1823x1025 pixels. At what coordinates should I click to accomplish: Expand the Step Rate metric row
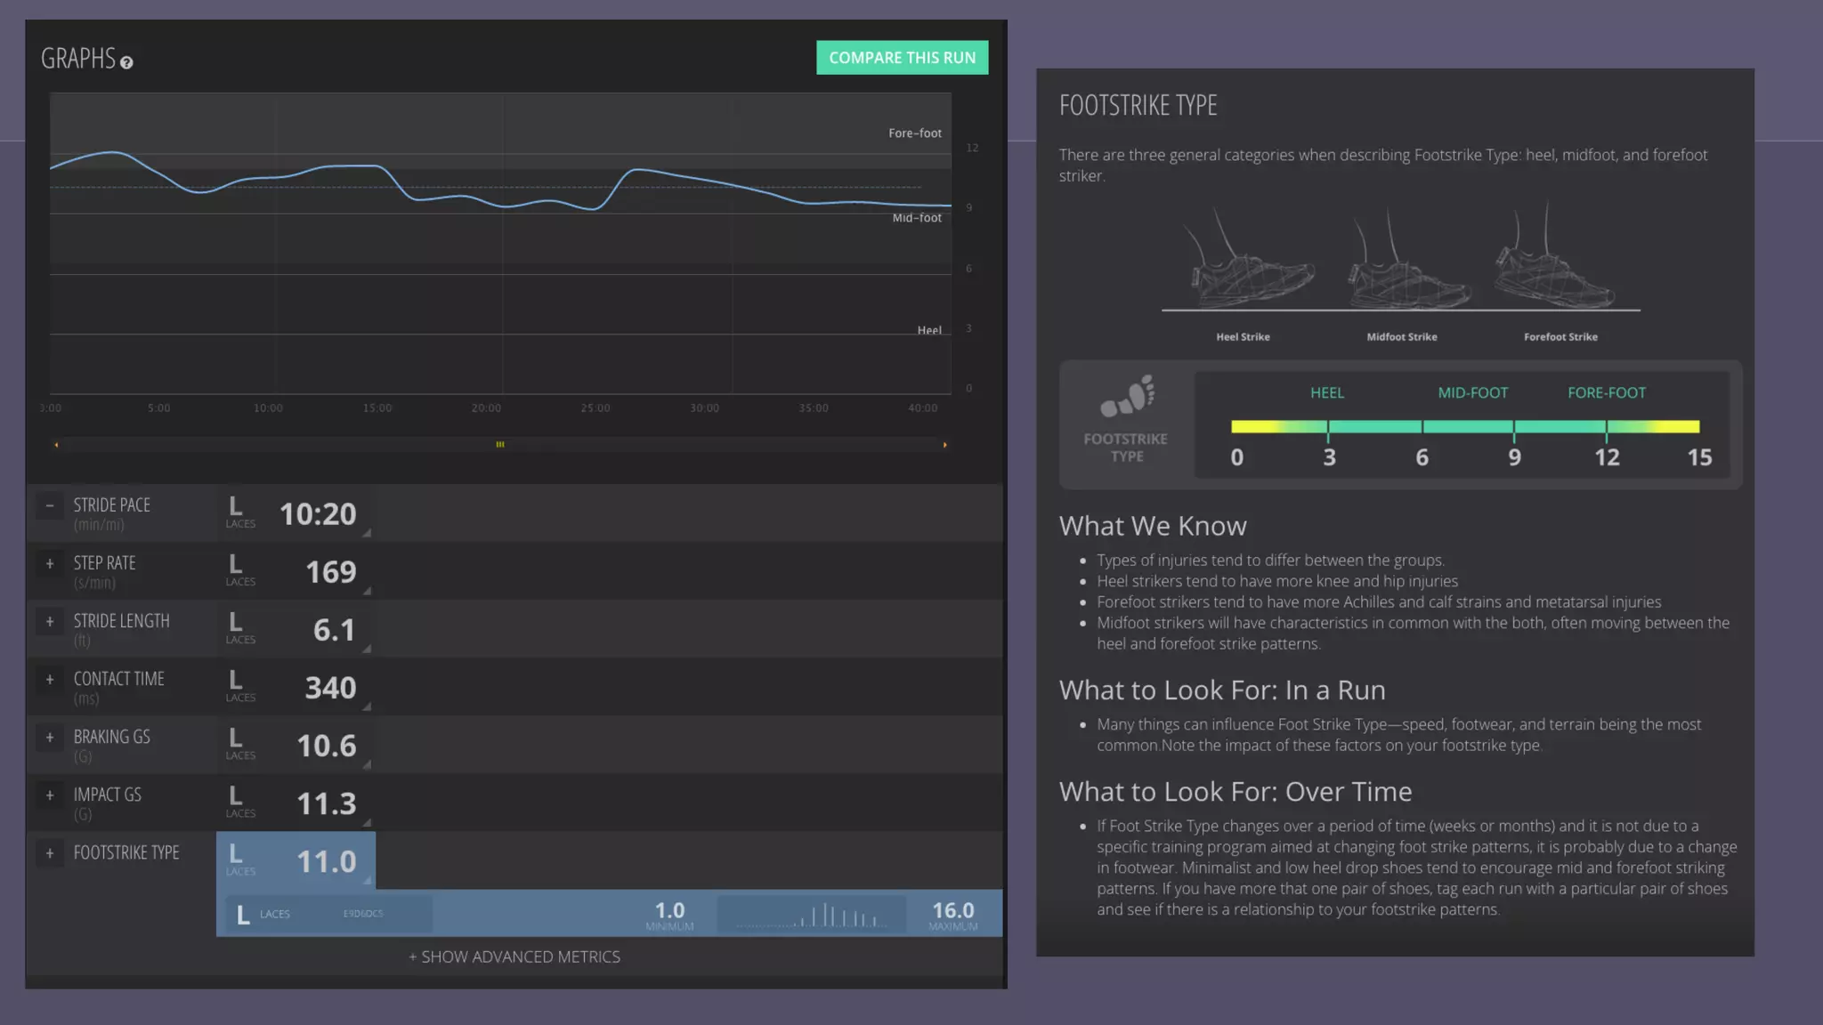50,563
